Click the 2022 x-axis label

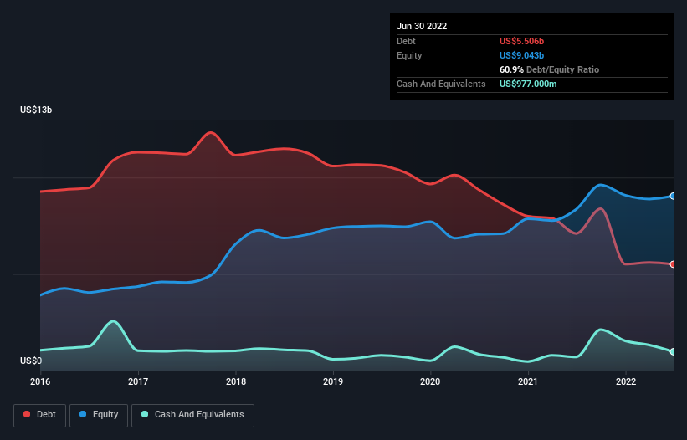pyautogui.click(x=626, y=381)
